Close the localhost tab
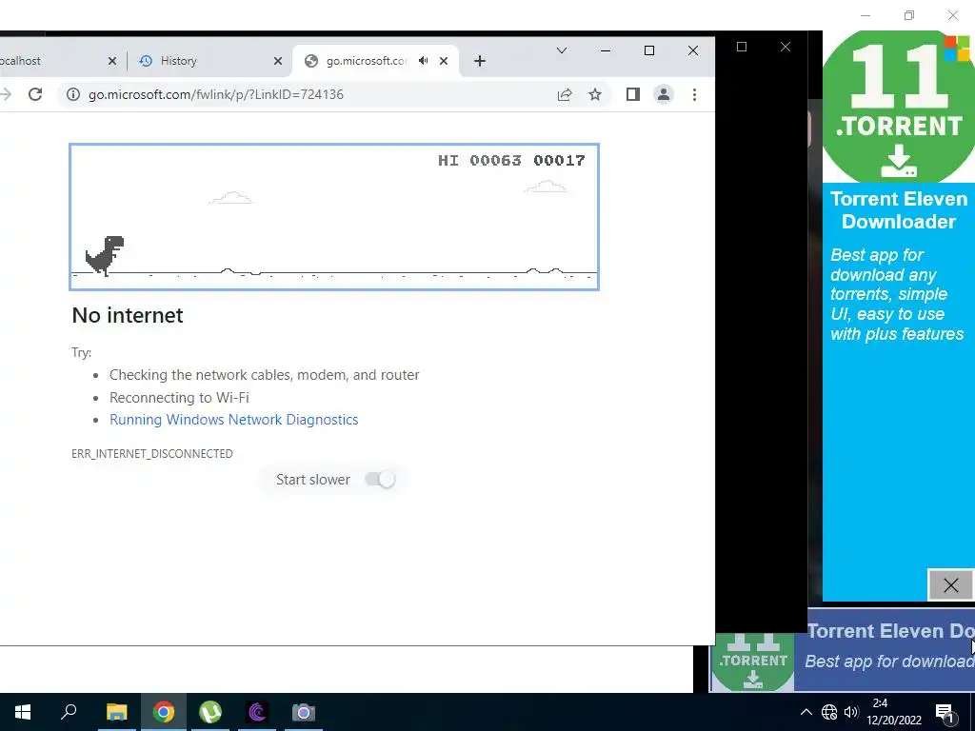This screenshot has width=975, height=731. click(x=112, y=61)
